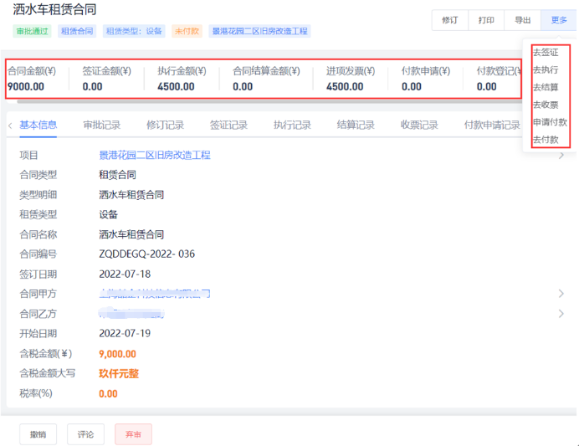Open 合同乙方 details via the right arrow

561,314
